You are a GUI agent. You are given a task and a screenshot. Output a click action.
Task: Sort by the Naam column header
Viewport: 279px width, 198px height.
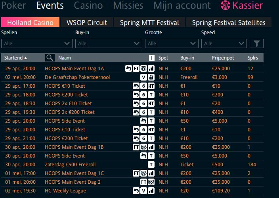[65, 58]
